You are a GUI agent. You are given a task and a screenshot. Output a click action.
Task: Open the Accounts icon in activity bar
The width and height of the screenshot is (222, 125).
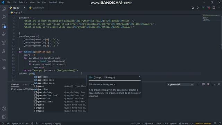tap(4, 109)
